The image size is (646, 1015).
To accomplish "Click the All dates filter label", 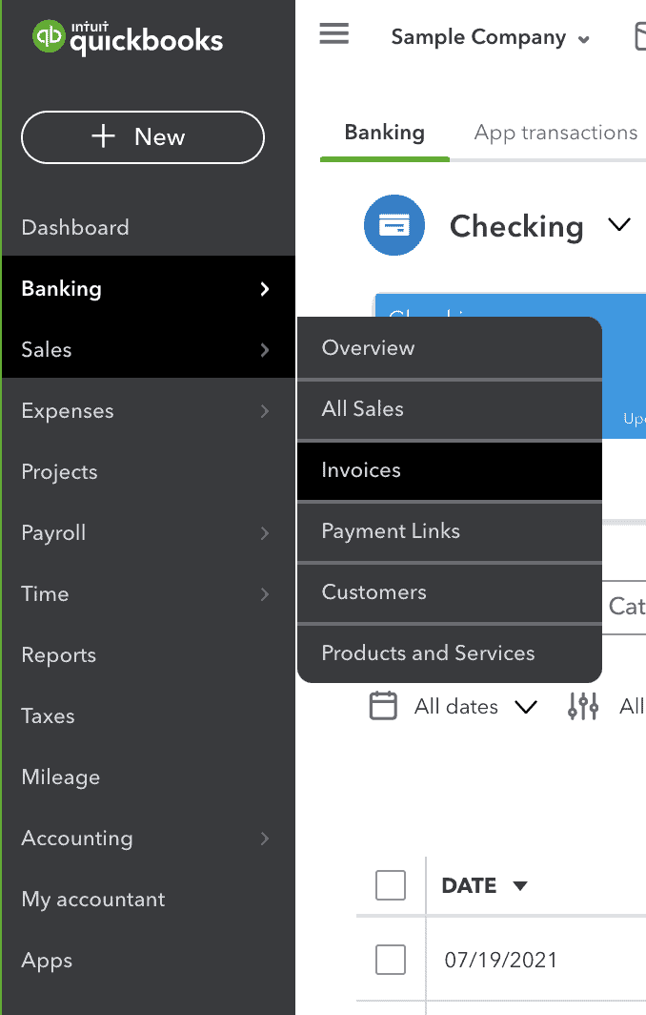I will pyautogui.click(x=455, y=707).
